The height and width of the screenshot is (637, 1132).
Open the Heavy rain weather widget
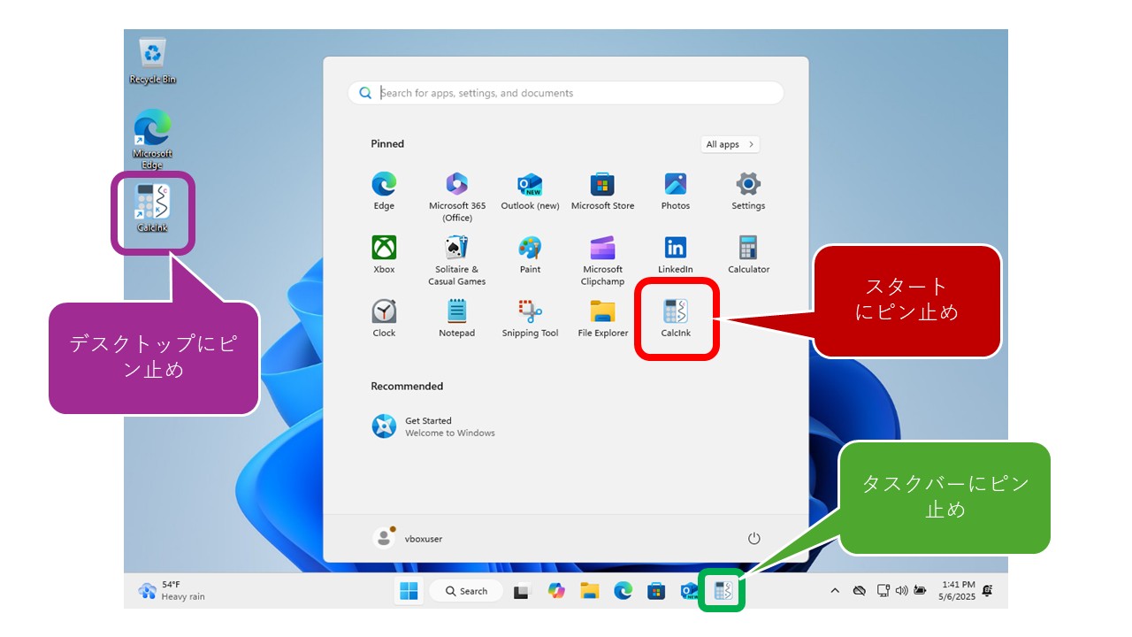(x=172, y=591)
